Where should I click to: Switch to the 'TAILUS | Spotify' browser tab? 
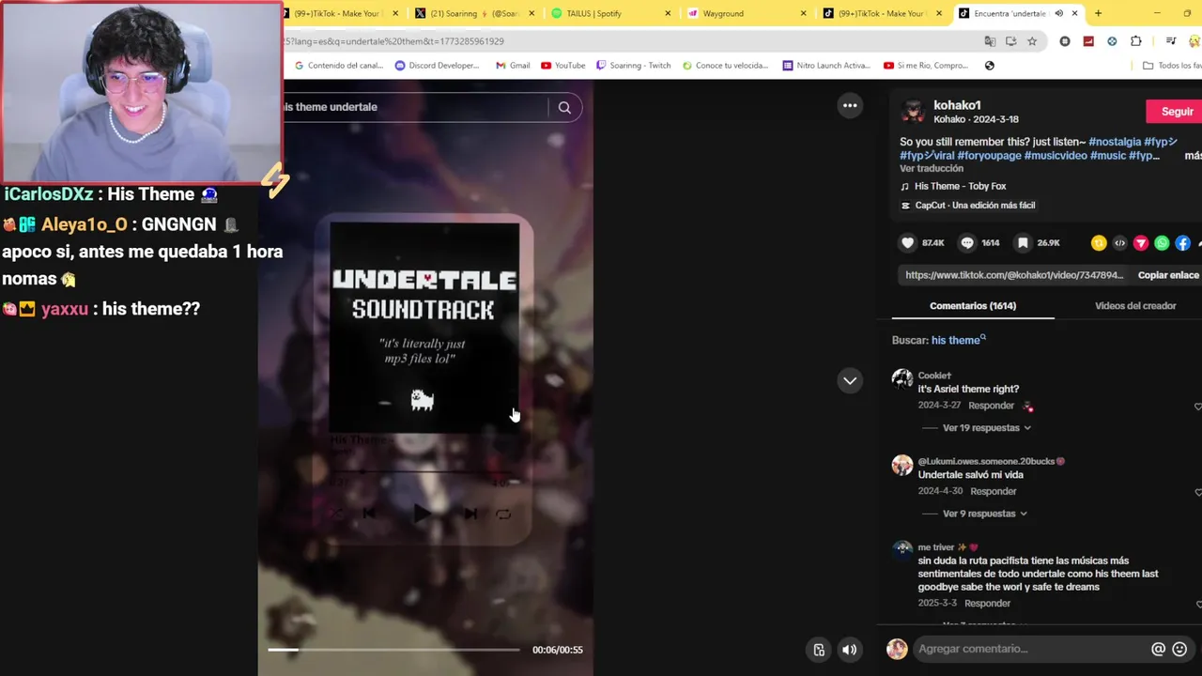[612, 13]
